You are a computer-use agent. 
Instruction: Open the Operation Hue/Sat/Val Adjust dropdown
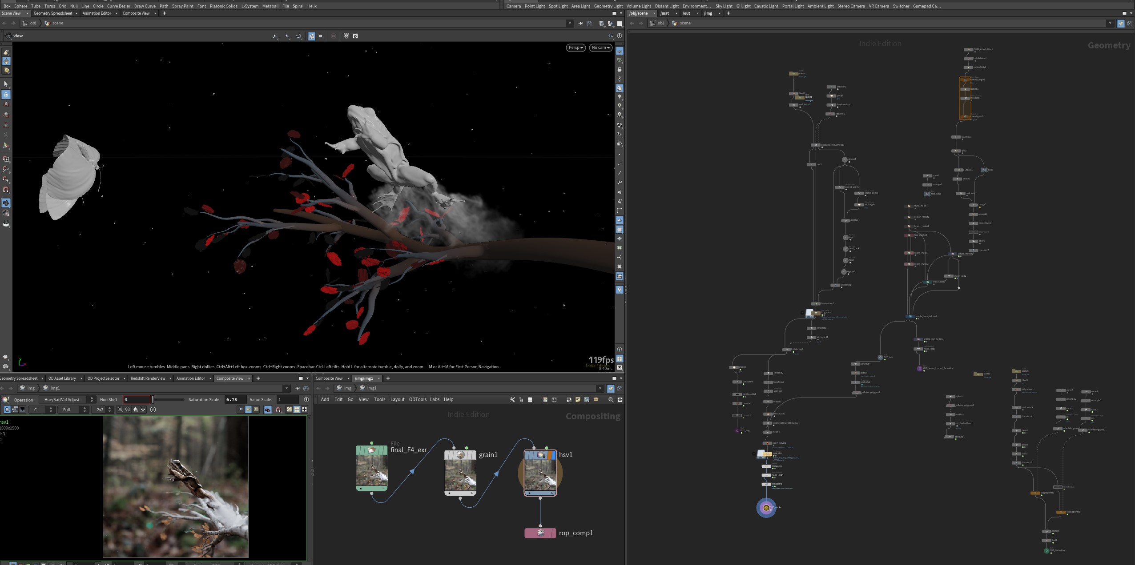pyautogui.click(x=67, y=400)
